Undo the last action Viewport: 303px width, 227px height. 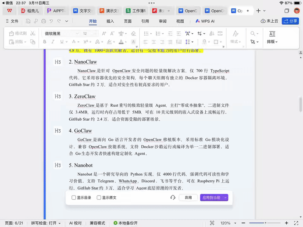point(51,21)
